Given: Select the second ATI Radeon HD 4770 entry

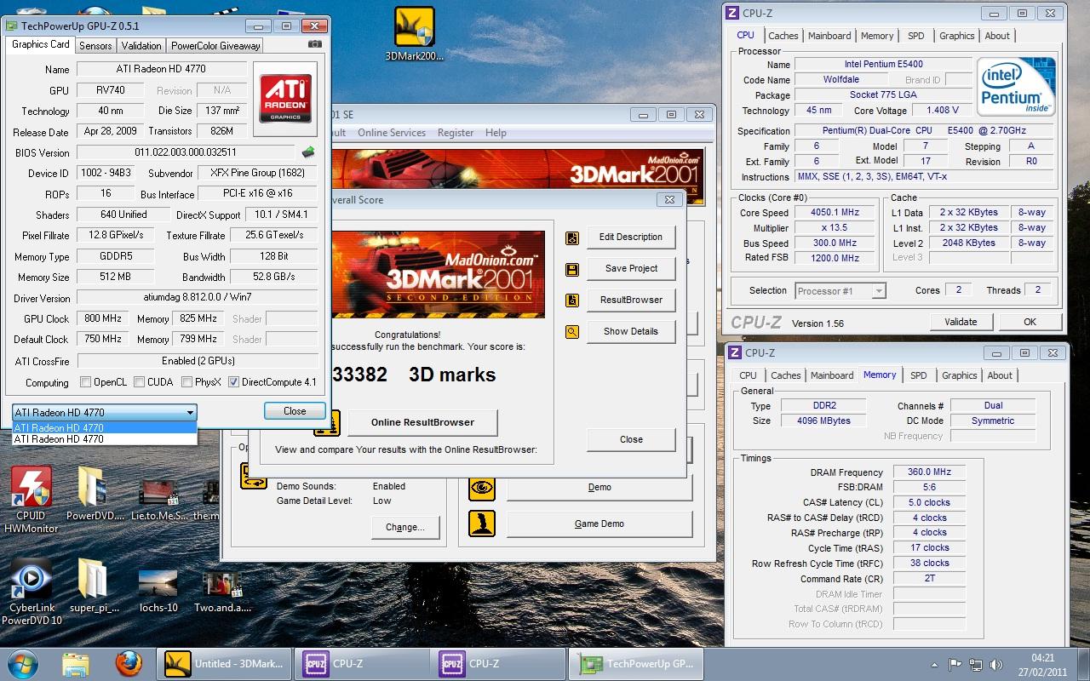Looking at the screenshot, I should (105, 439).
